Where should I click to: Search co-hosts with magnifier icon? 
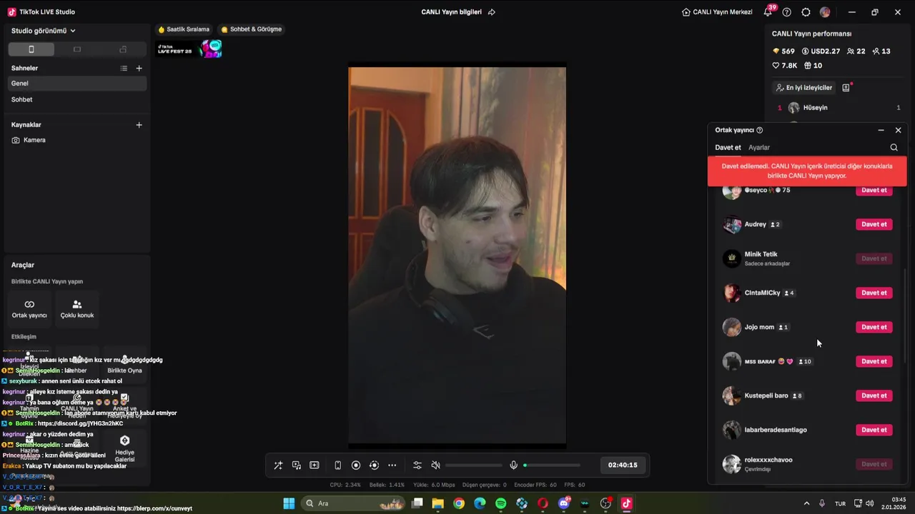(x=894, y=148)
